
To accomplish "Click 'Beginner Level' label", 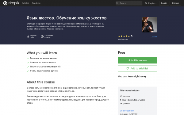I will pos(33,36).
